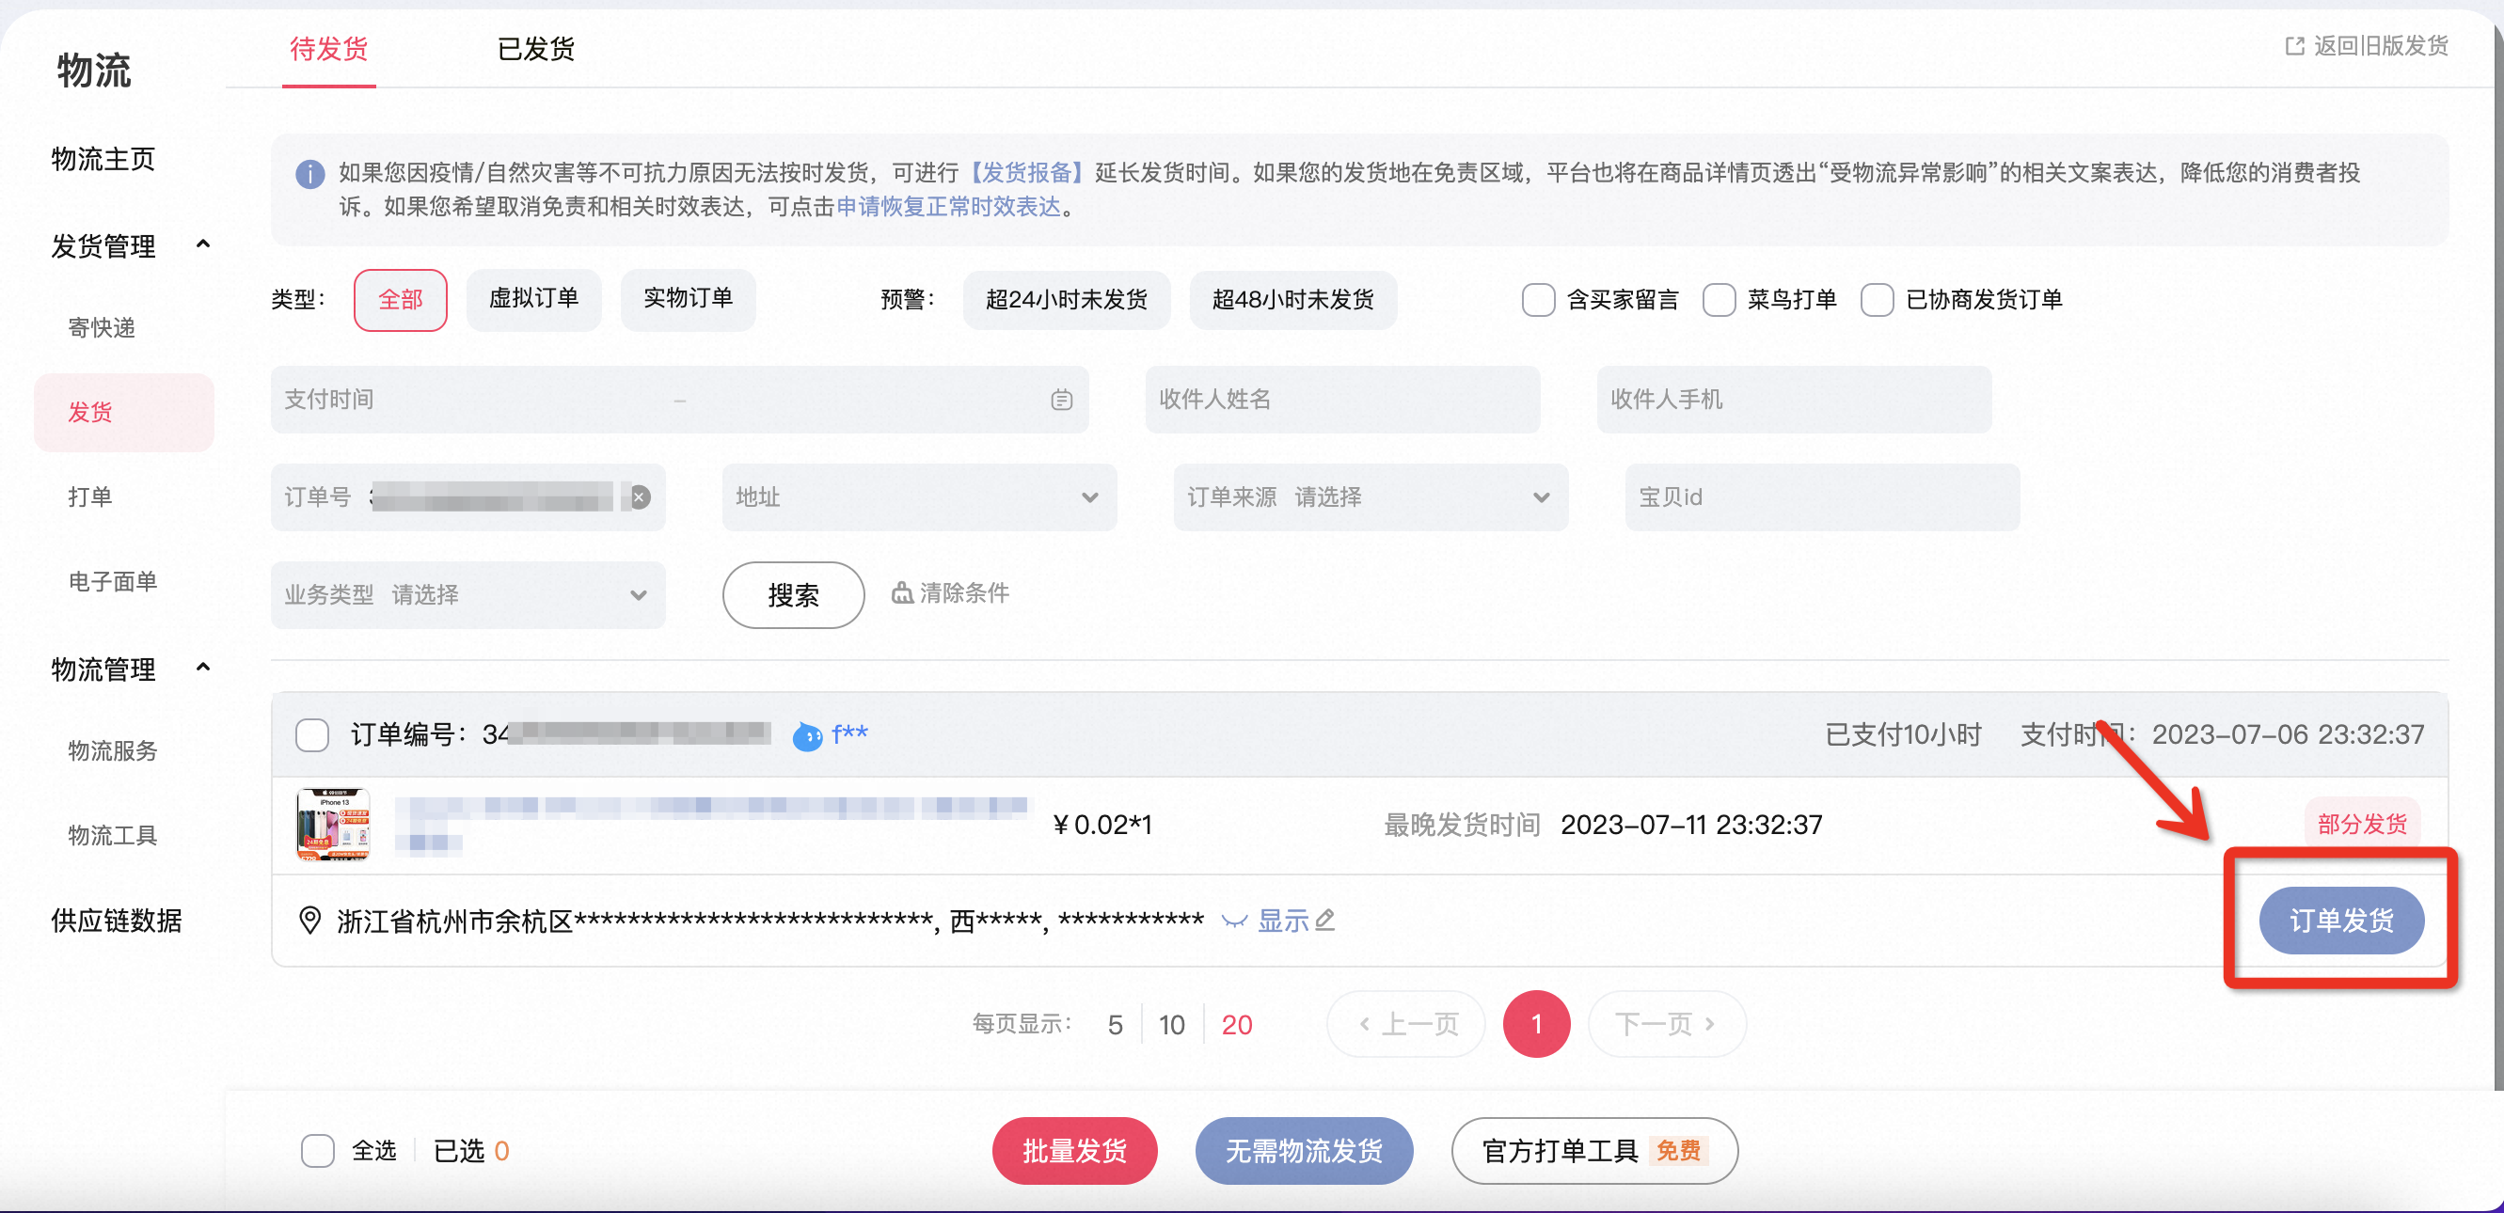Click the calendar icon in 支付时间 field

[x=1060, y=400]
